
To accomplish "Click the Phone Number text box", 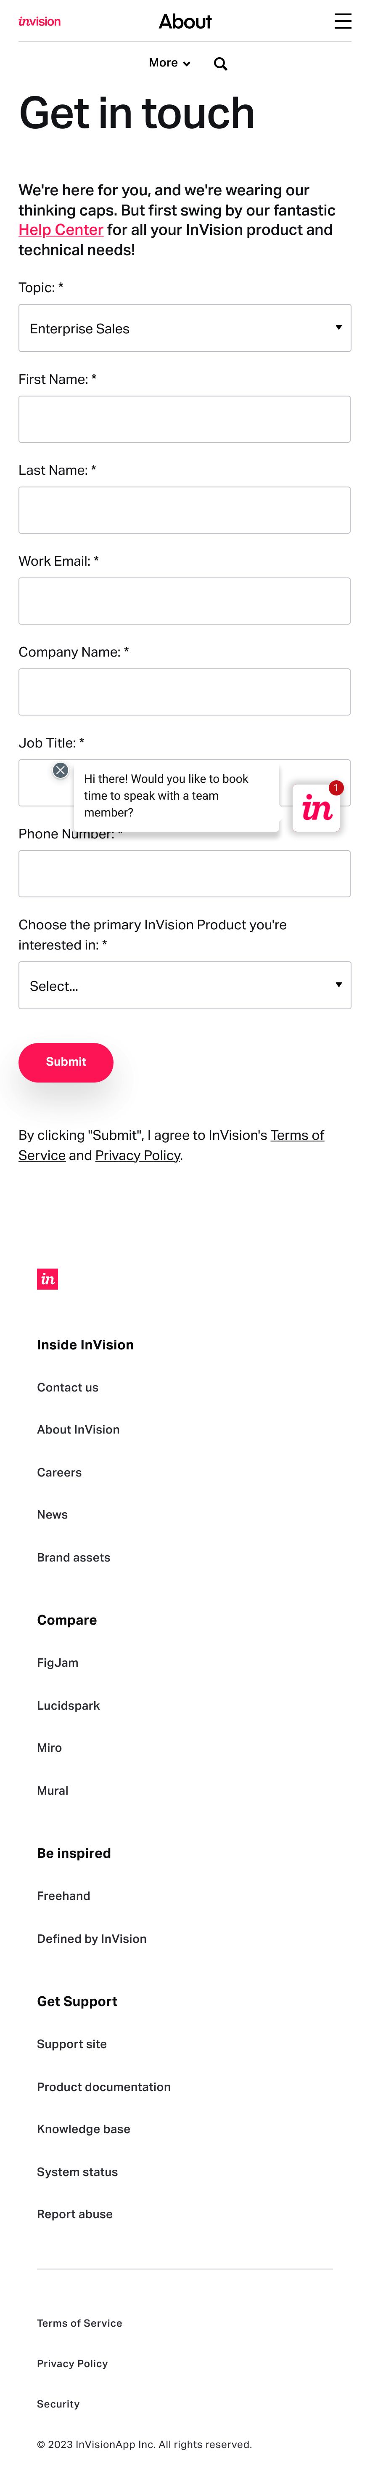I will pos(185,874).
